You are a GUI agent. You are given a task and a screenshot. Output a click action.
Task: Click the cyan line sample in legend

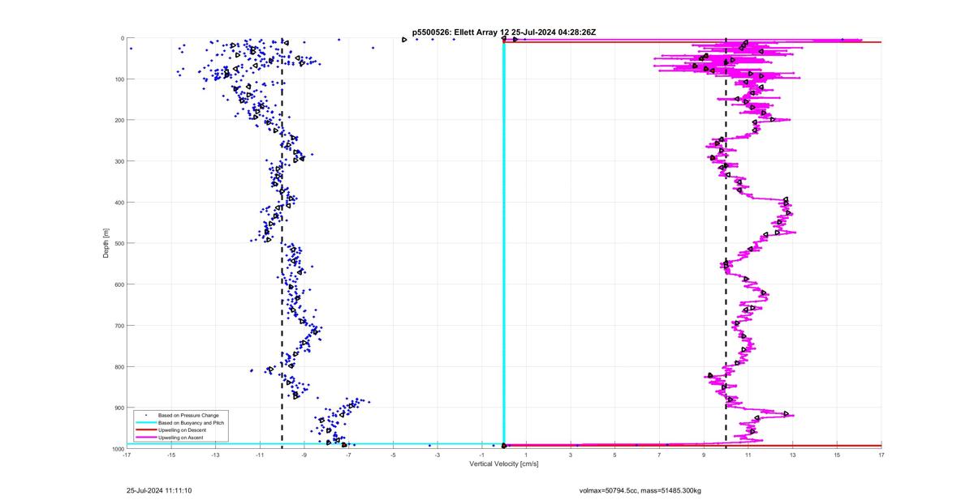click(x=145, y=422)
